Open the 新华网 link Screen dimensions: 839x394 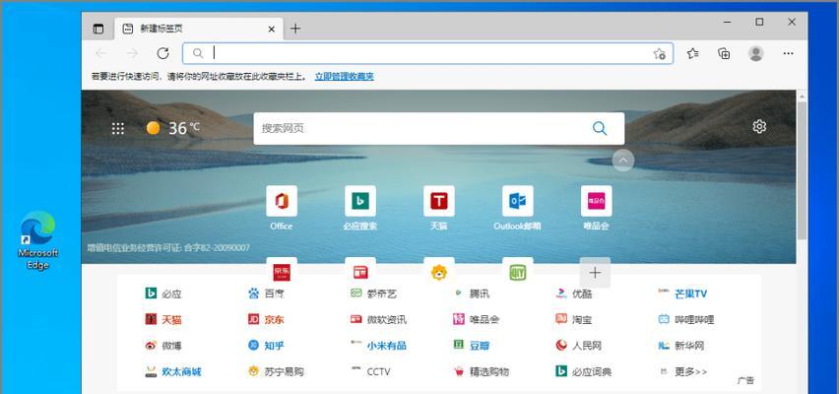click(681, 346)
